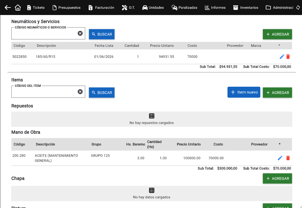Delete the ACEITE mano de obra row

click(288, 158)
